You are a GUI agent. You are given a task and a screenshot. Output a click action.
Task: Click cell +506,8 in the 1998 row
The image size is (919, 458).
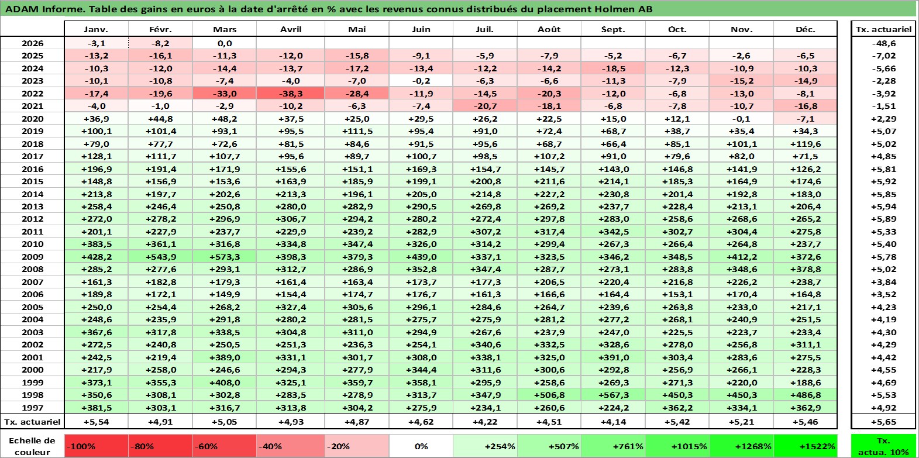(x=549, y=395)
